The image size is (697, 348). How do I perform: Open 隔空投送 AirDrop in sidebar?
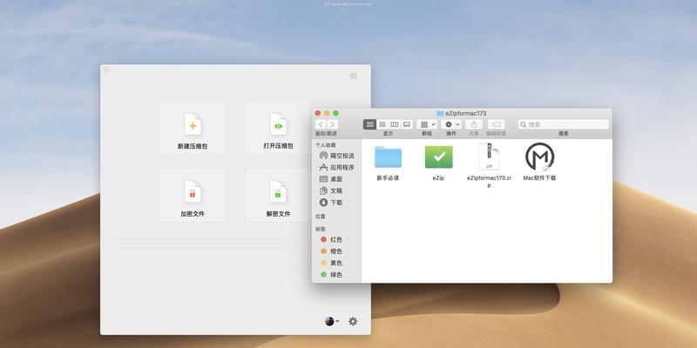pyautogui.click(x=337, y=156)
